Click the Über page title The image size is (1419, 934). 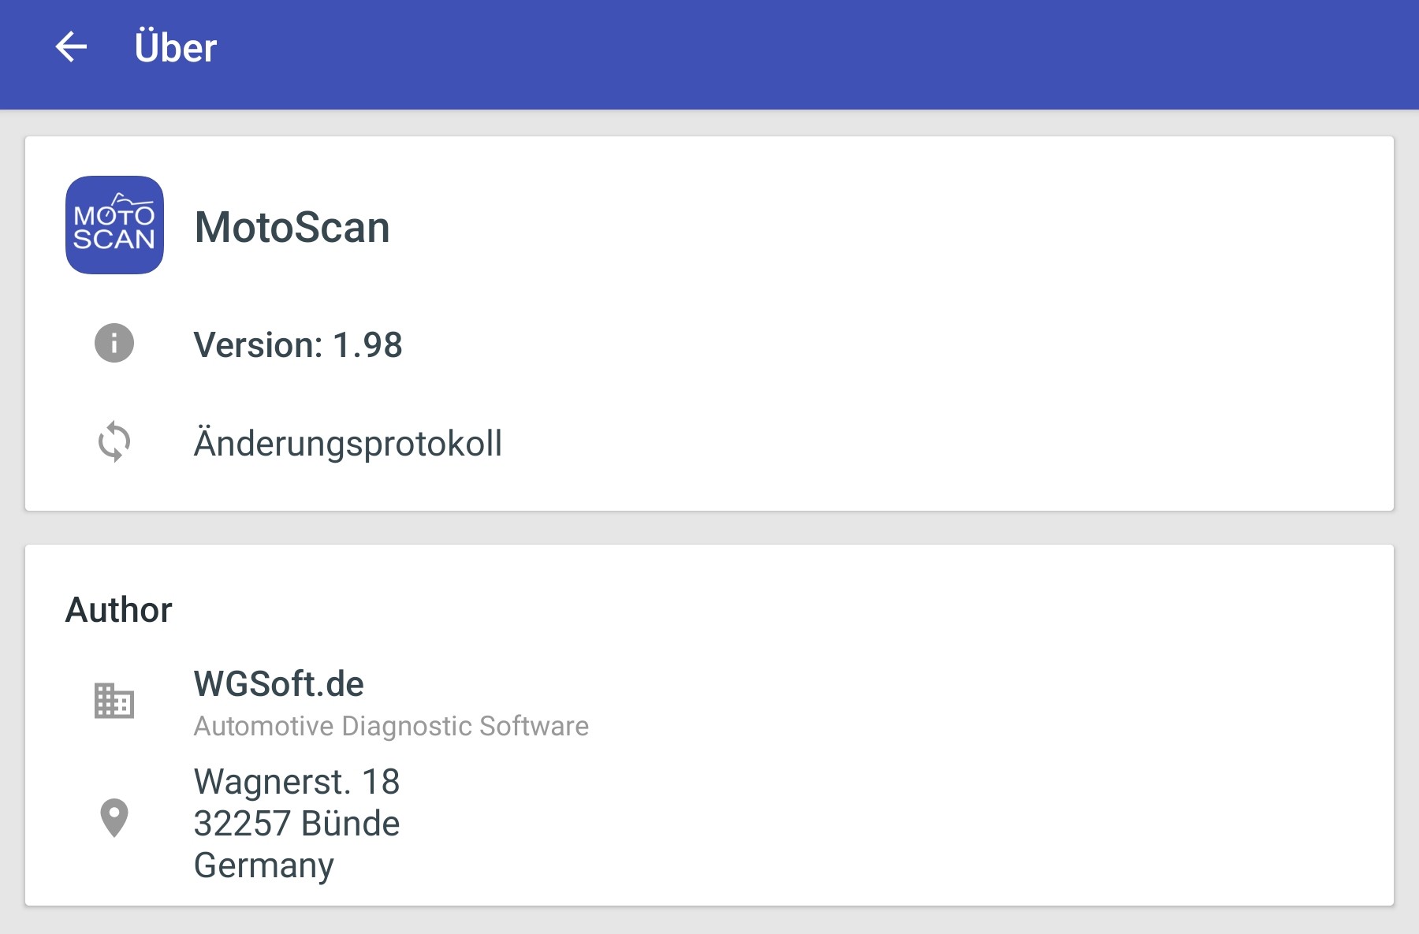point(176,47)
